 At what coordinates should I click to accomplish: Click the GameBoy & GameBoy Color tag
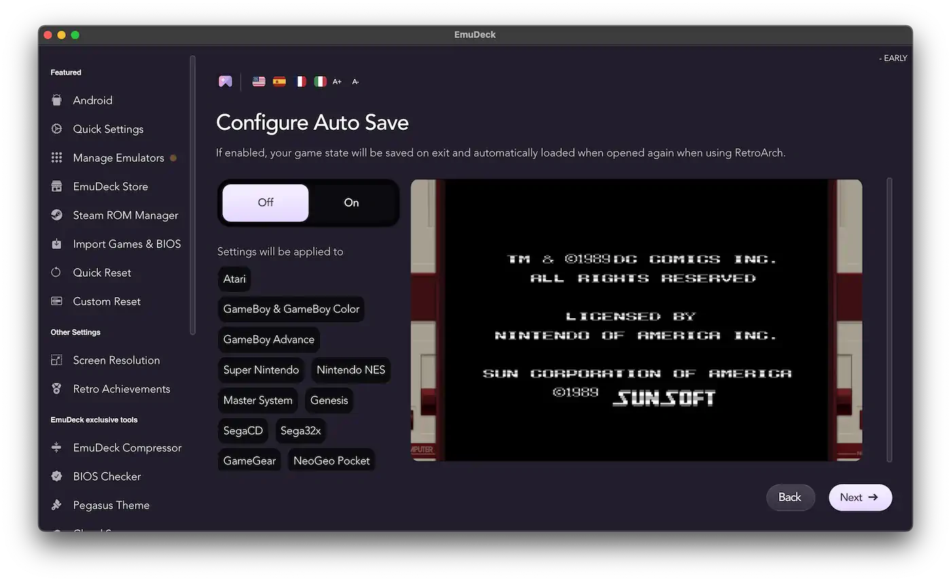tap(291, 309)
